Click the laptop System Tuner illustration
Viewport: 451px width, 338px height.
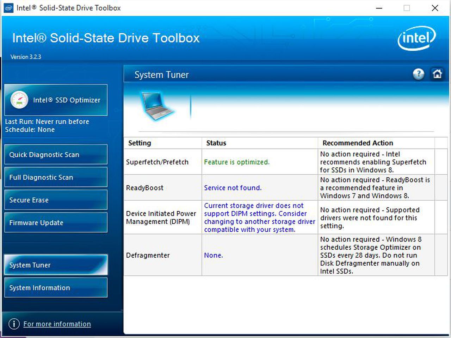(157, 106)
